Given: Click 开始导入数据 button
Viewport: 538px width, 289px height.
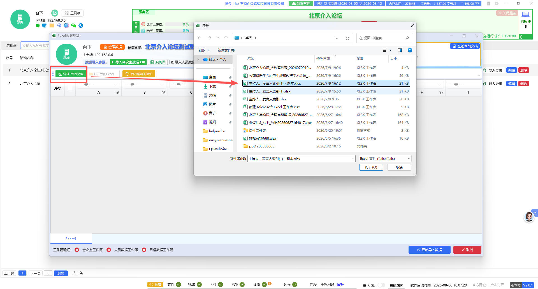Looking at the screenshot, I should coord(429,250).
